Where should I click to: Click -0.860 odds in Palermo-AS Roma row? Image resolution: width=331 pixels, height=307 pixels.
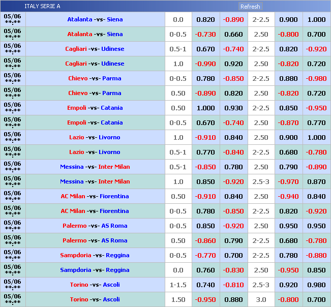[x=206, y=241]
